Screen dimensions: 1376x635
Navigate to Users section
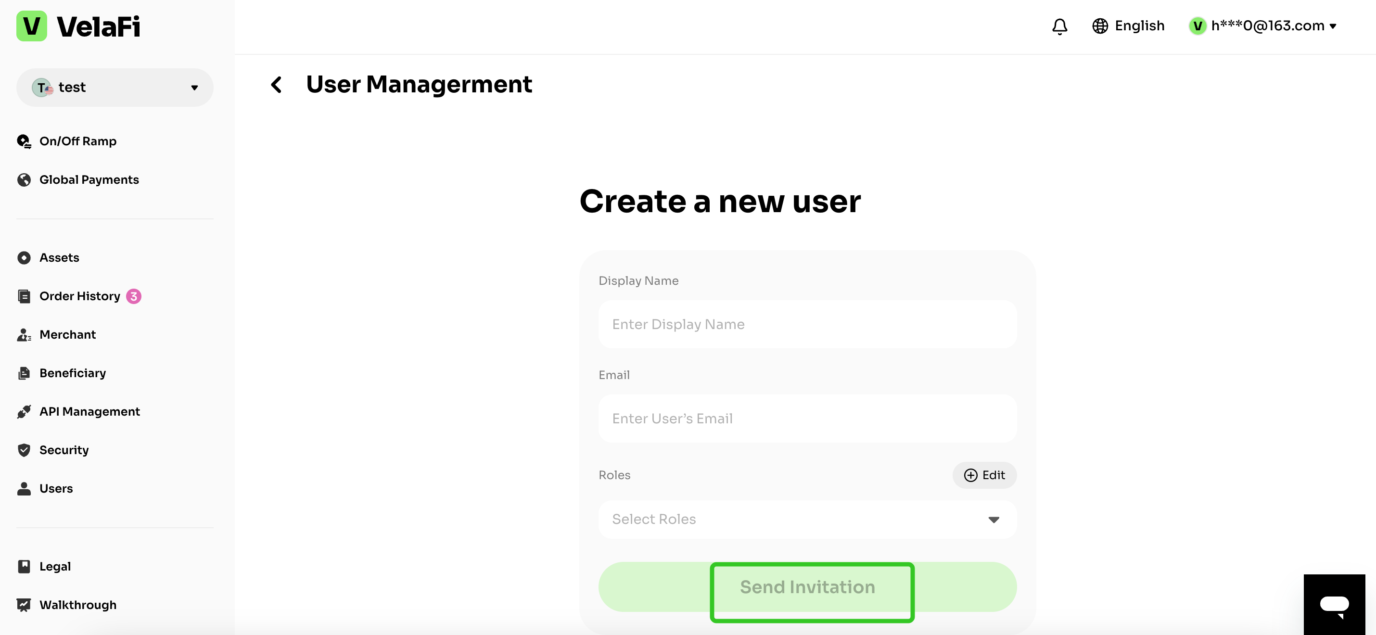tap(56, 489)
